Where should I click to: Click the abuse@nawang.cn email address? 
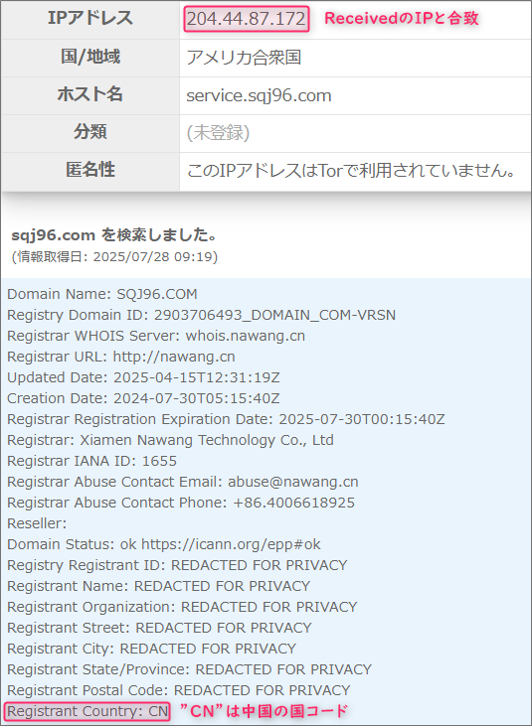(x=293, y=482)
